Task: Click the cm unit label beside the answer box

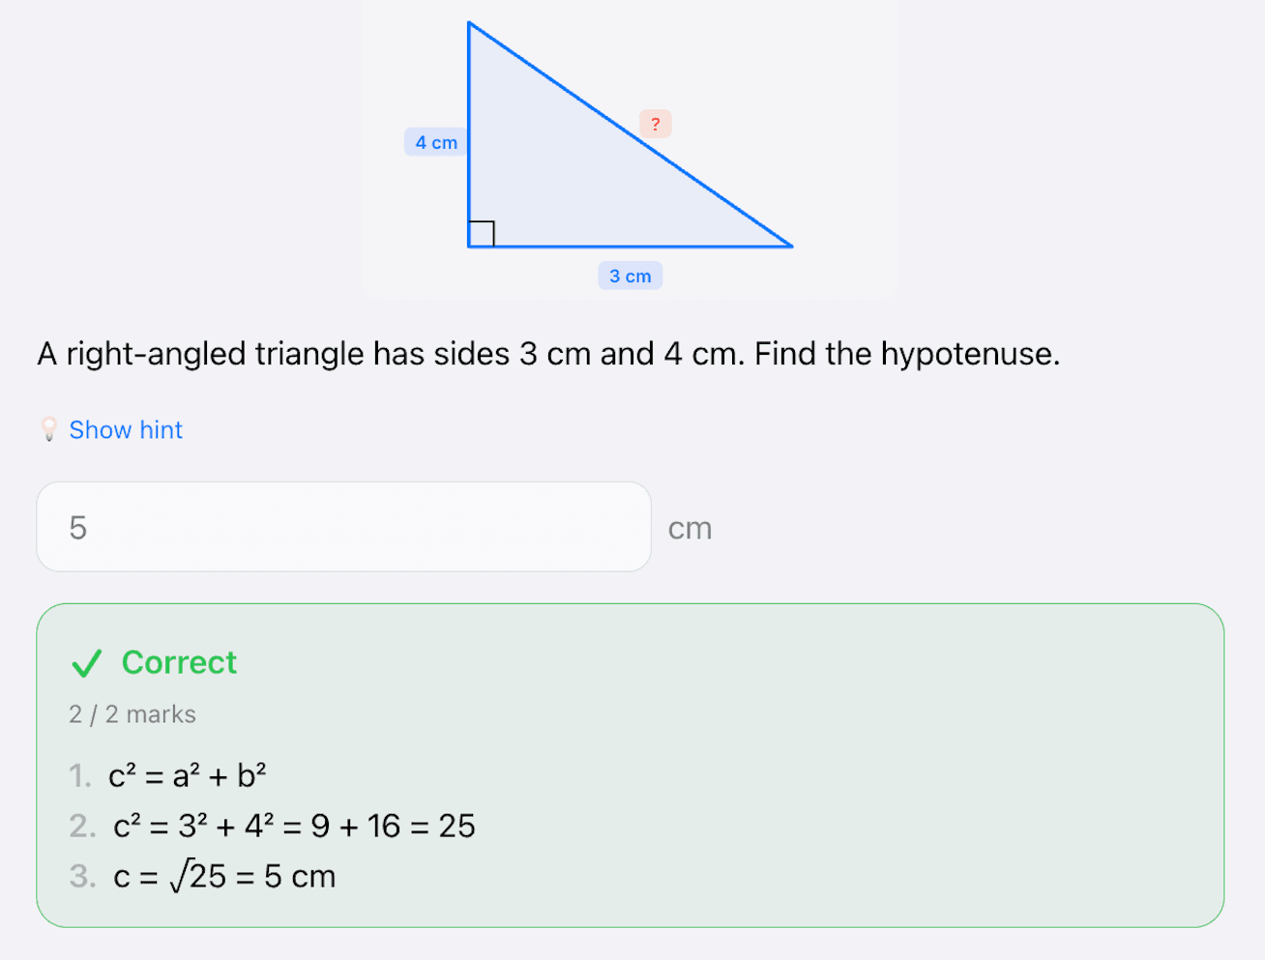Action: [x=690, y=527]
